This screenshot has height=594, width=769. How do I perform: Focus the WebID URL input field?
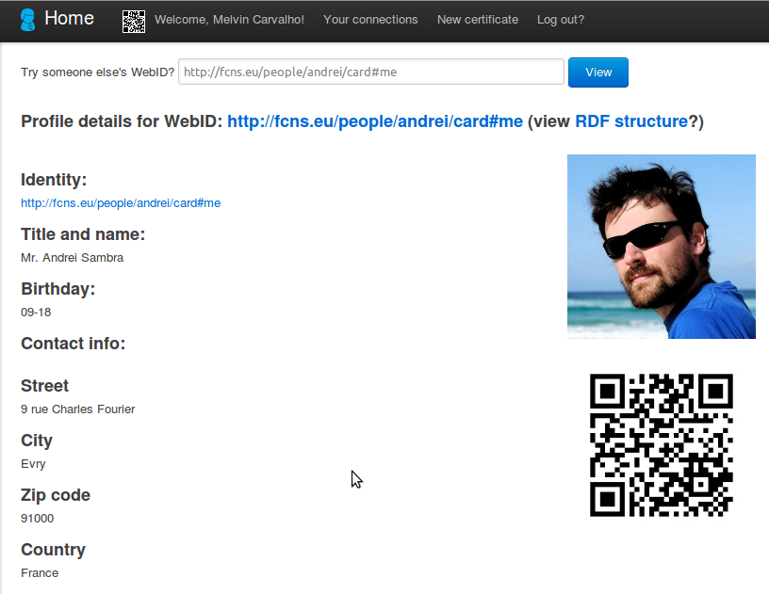click(x=371, y=72)
